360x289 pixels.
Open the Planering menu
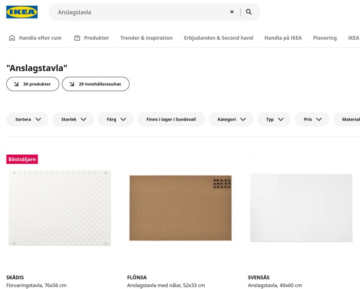click(325, 38)
